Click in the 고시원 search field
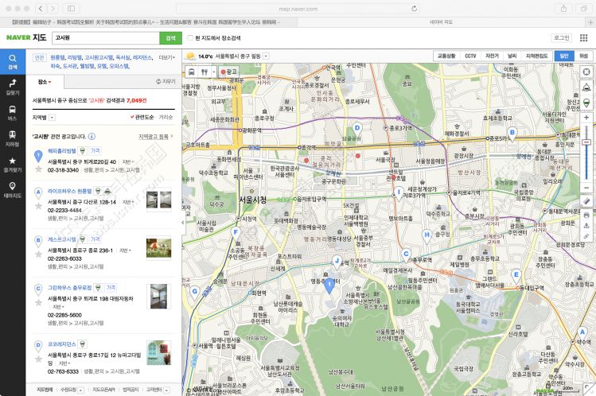The height and width of the screenshot is (396, 596). point(105,38)
